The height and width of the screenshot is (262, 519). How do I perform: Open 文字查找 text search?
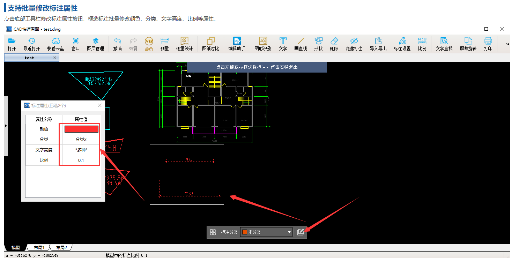coord(444,44)
